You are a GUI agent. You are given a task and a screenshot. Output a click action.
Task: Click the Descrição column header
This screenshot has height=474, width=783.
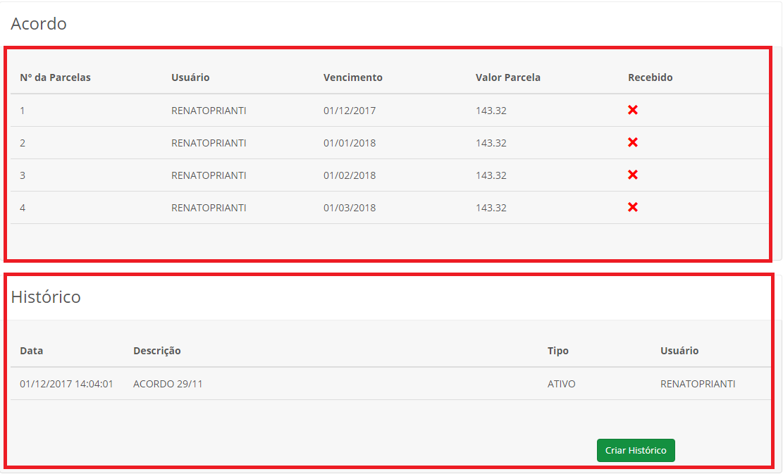[156, 351]
